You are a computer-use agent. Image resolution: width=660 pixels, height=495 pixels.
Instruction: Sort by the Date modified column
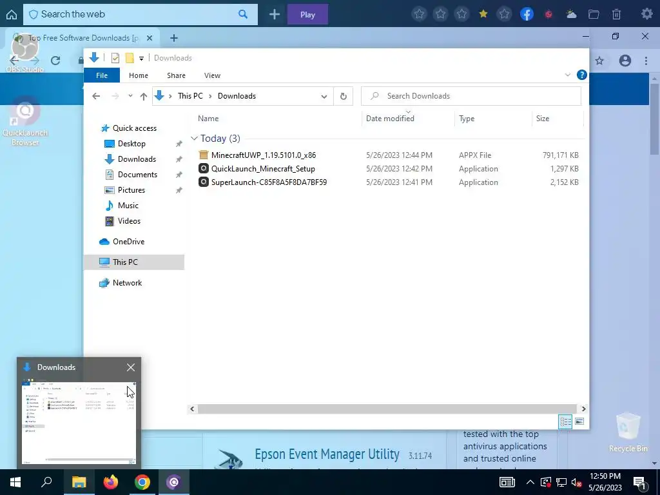pos(390,119)
